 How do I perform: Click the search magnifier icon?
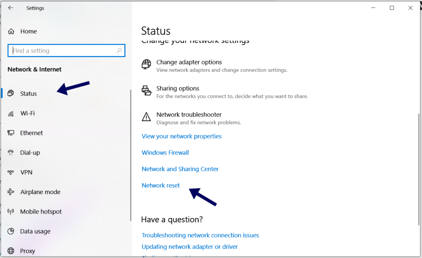point(119,51)
